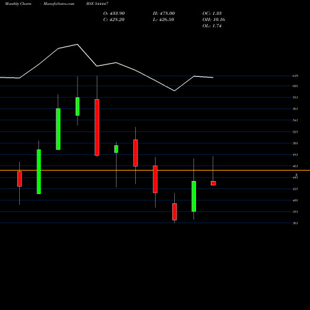Select the red candle between 461 and 501
The height and width of the screenshot is (310, 310).
(x=135, y=153)
